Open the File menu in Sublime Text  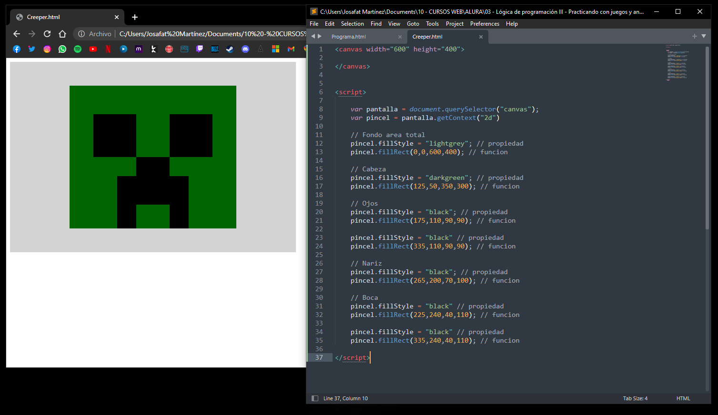(x=314, y=24)
